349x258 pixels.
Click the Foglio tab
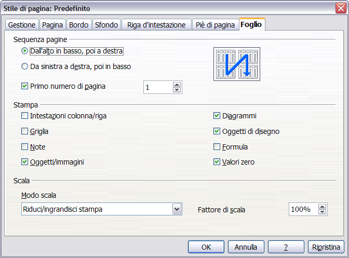click(251, 24)
